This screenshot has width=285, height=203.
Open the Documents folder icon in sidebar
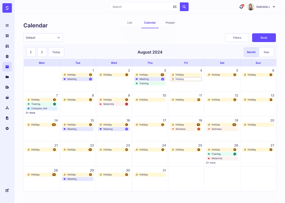point(7,77)
